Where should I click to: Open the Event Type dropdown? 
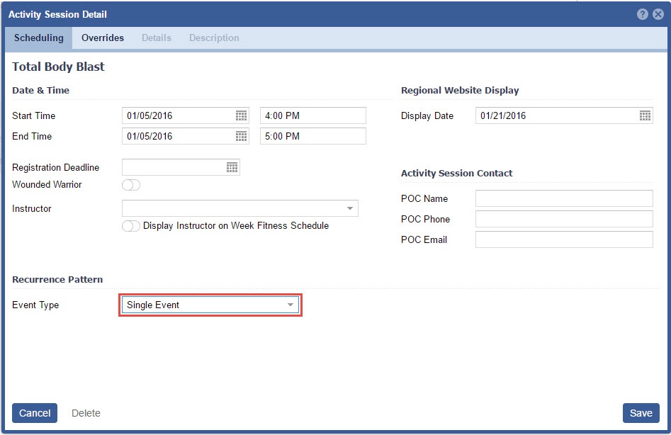click(290, 305)
